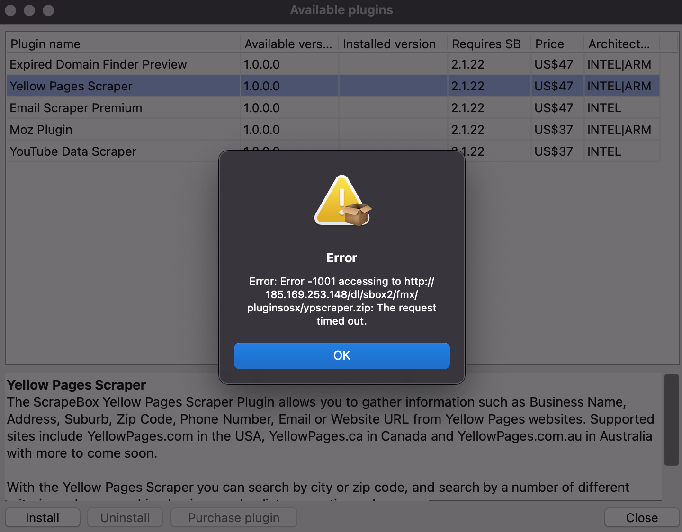Screen dimensions: 682x532
Task: Click OK in the Error dialog
Action: 341,355
